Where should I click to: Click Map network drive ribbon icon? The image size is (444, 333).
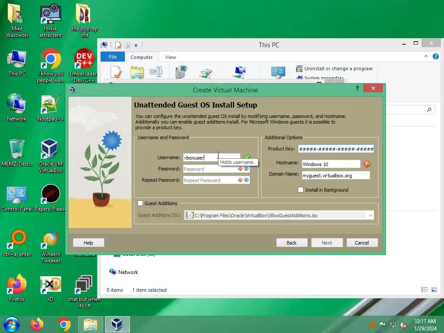tap(206, 73)
